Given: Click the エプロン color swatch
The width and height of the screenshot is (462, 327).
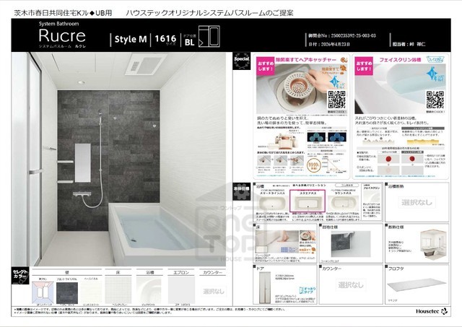Looking at the screenshot, I should click(x=181, y=290).
